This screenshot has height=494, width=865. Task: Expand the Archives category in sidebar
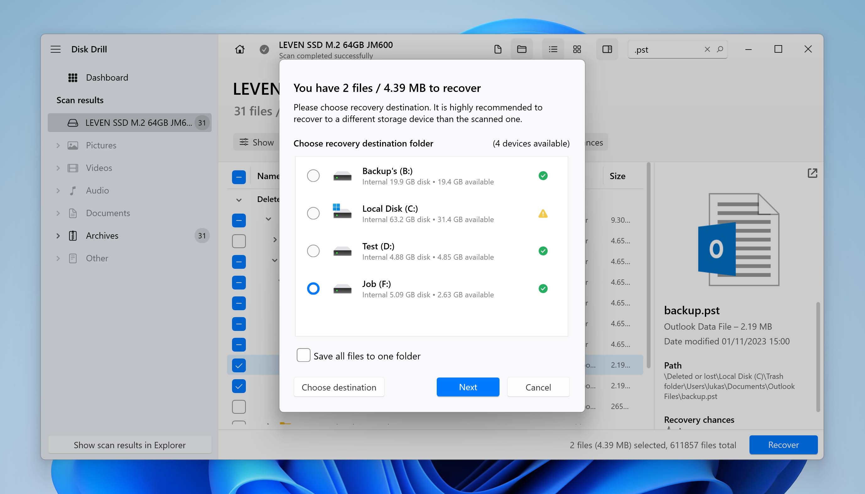tap(58, 235)
